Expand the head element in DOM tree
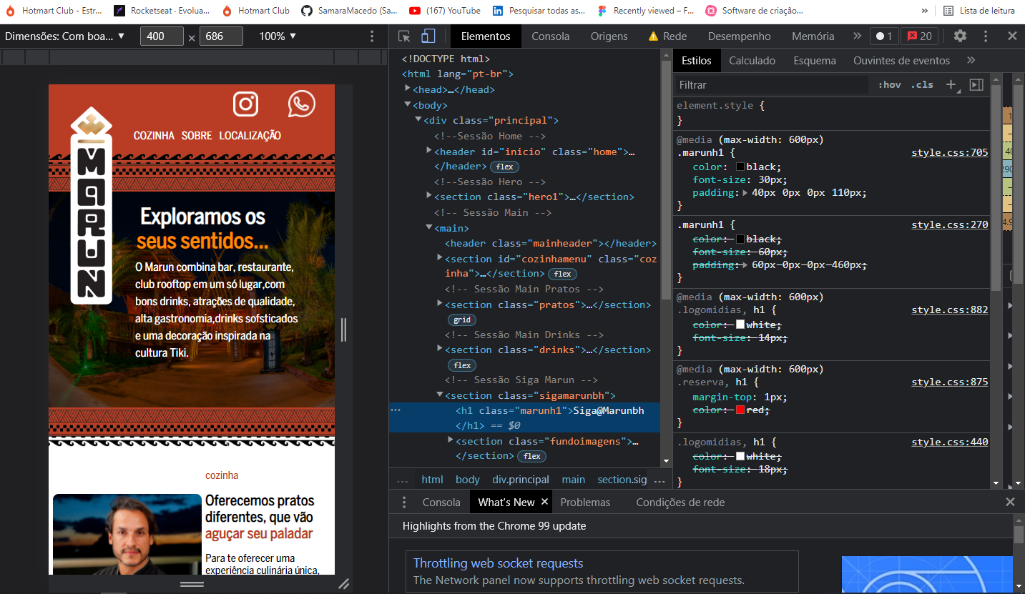1025x594 pixels. point(407,89)
